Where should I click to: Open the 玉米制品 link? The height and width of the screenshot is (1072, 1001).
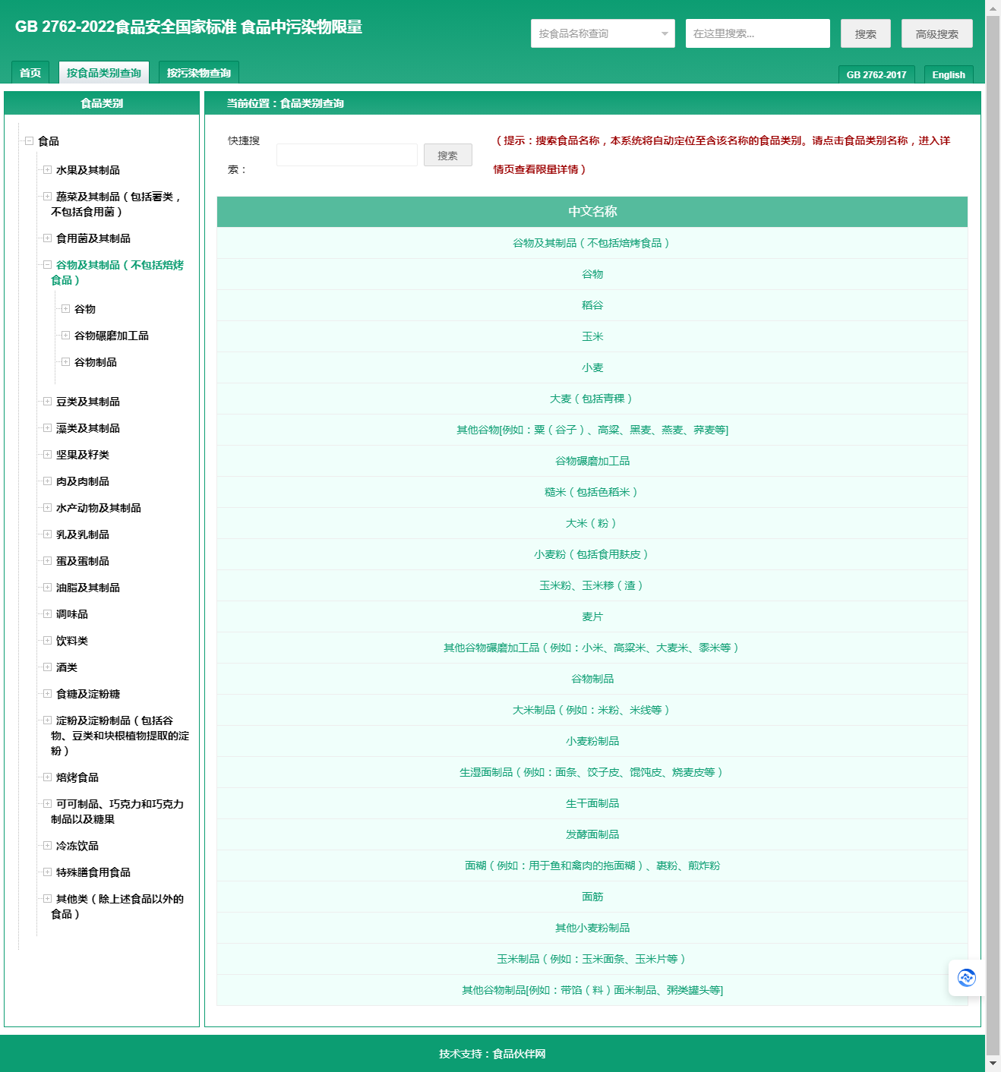click(592, 959)
